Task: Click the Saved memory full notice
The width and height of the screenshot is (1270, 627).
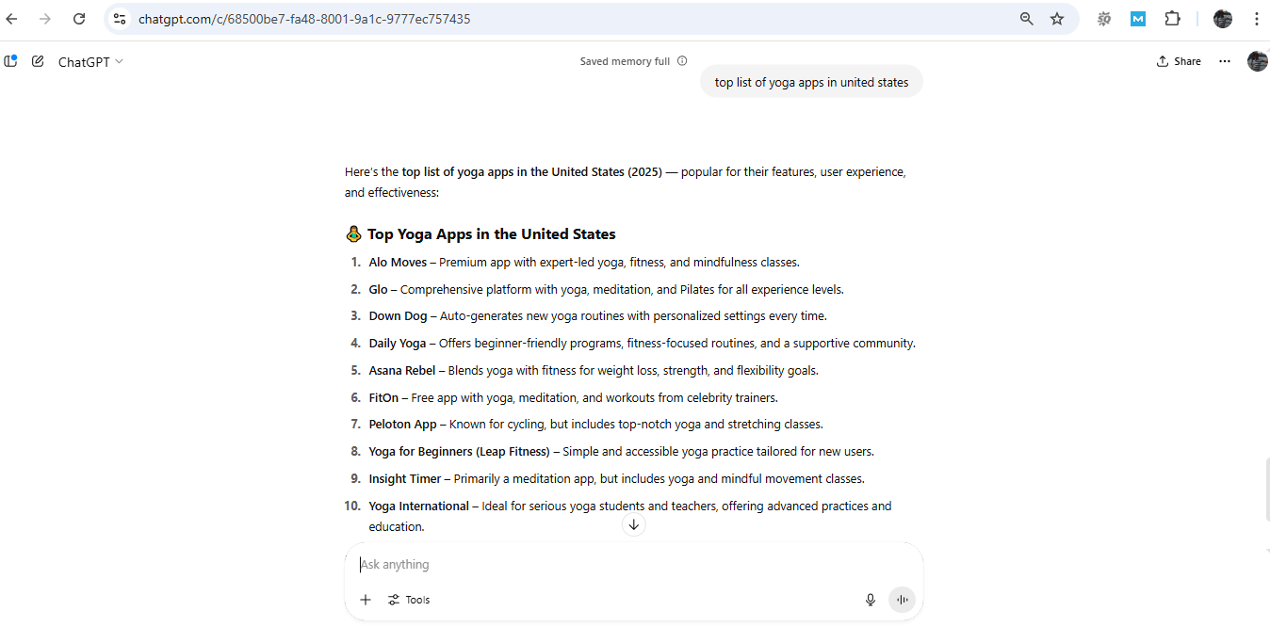Action: coord(625,61)
